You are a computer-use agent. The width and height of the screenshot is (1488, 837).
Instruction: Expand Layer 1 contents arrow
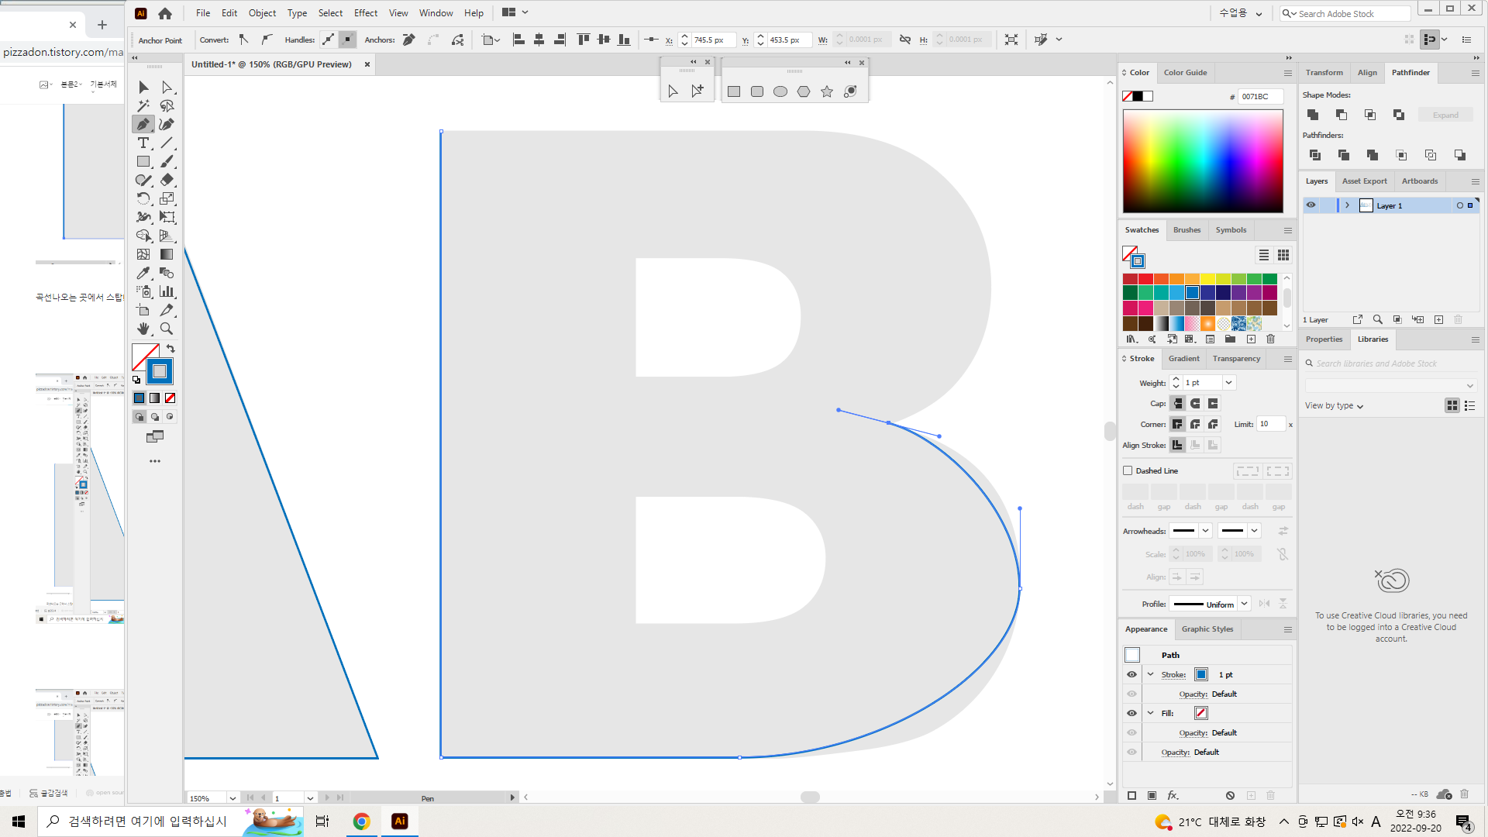tap(1348, 205)
